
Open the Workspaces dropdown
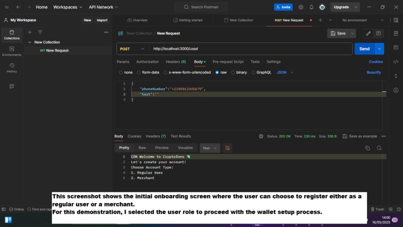pyautogui.click(x=67, y=7)
